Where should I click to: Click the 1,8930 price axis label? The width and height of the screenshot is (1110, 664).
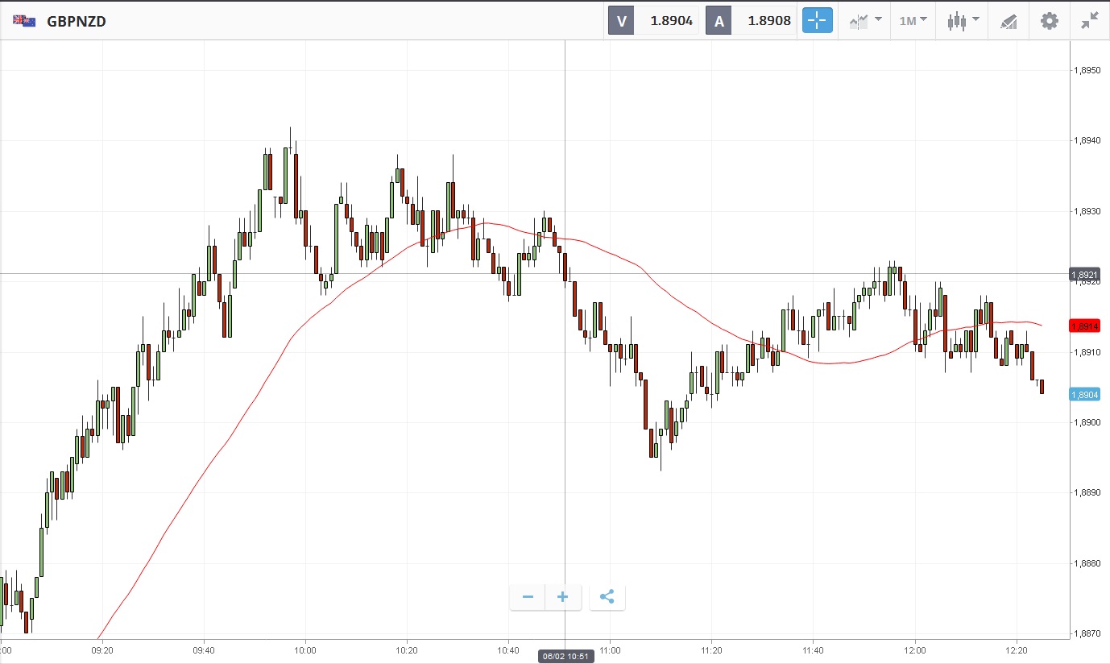1087,211
